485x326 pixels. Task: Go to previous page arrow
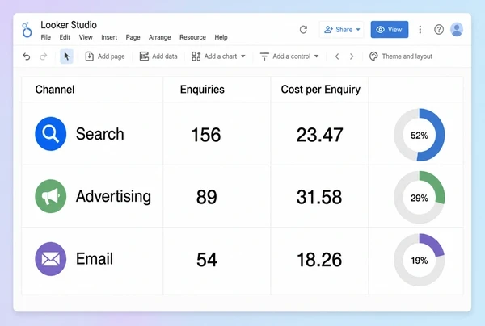click(x=337, y=56)
